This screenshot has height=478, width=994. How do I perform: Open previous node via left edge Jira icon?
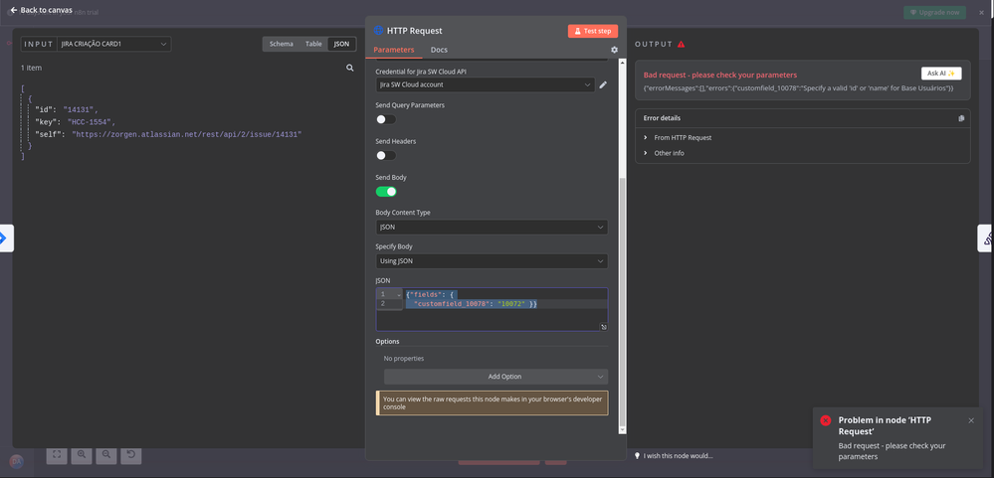pyautogui.click(x=6, y=239)
